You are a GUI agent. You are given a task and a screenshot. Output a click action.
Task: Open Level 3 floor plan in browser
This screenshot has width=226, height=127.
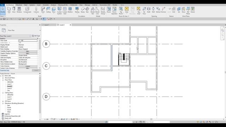[x=10, y=89]
